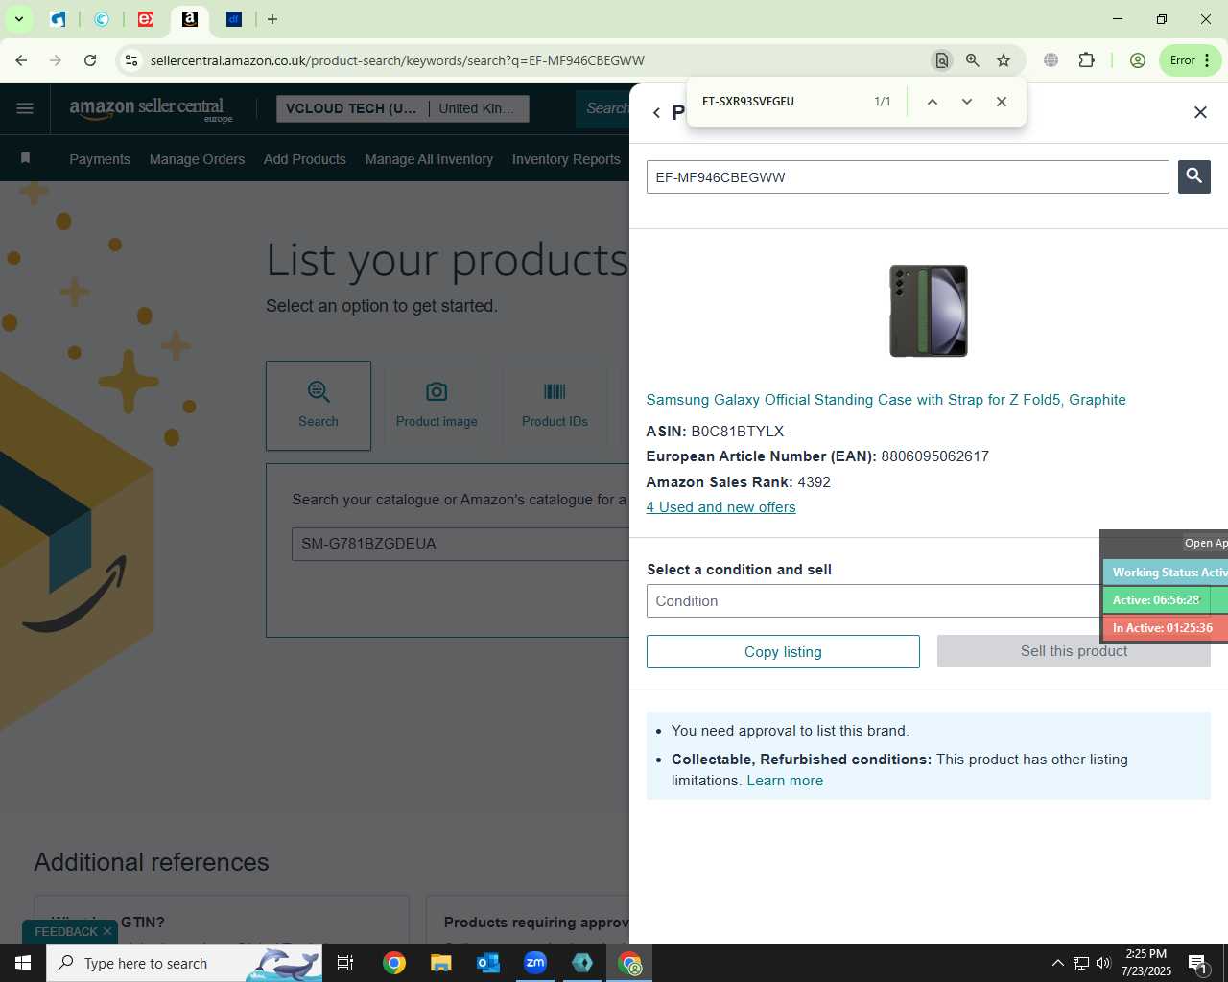Bookmark this page with the star icon
The width and height of the screenshot is (1228, 982).
click(x=1004, y=60)
